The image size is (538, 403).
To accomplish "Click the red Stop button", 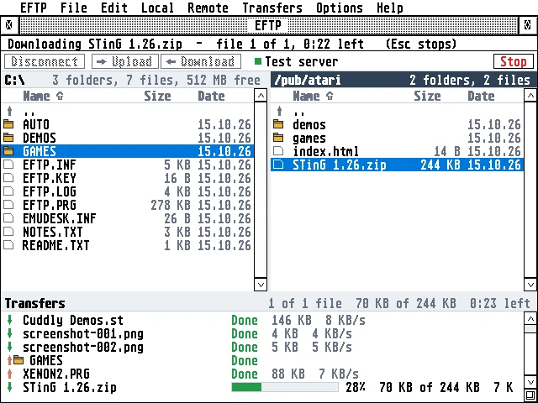I will point(514,61).
